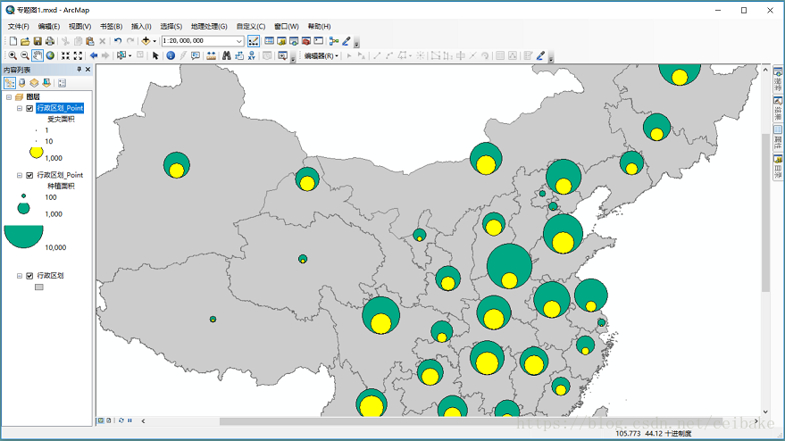Collapse the 种植面积 行政区划_Point layer legend

click(x=20, y=175)
